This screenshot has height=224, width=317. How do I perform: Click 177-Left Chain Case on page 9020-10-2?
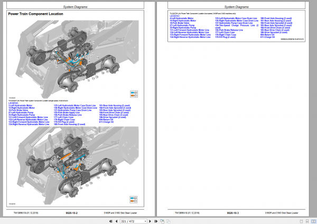pos(63,117)
